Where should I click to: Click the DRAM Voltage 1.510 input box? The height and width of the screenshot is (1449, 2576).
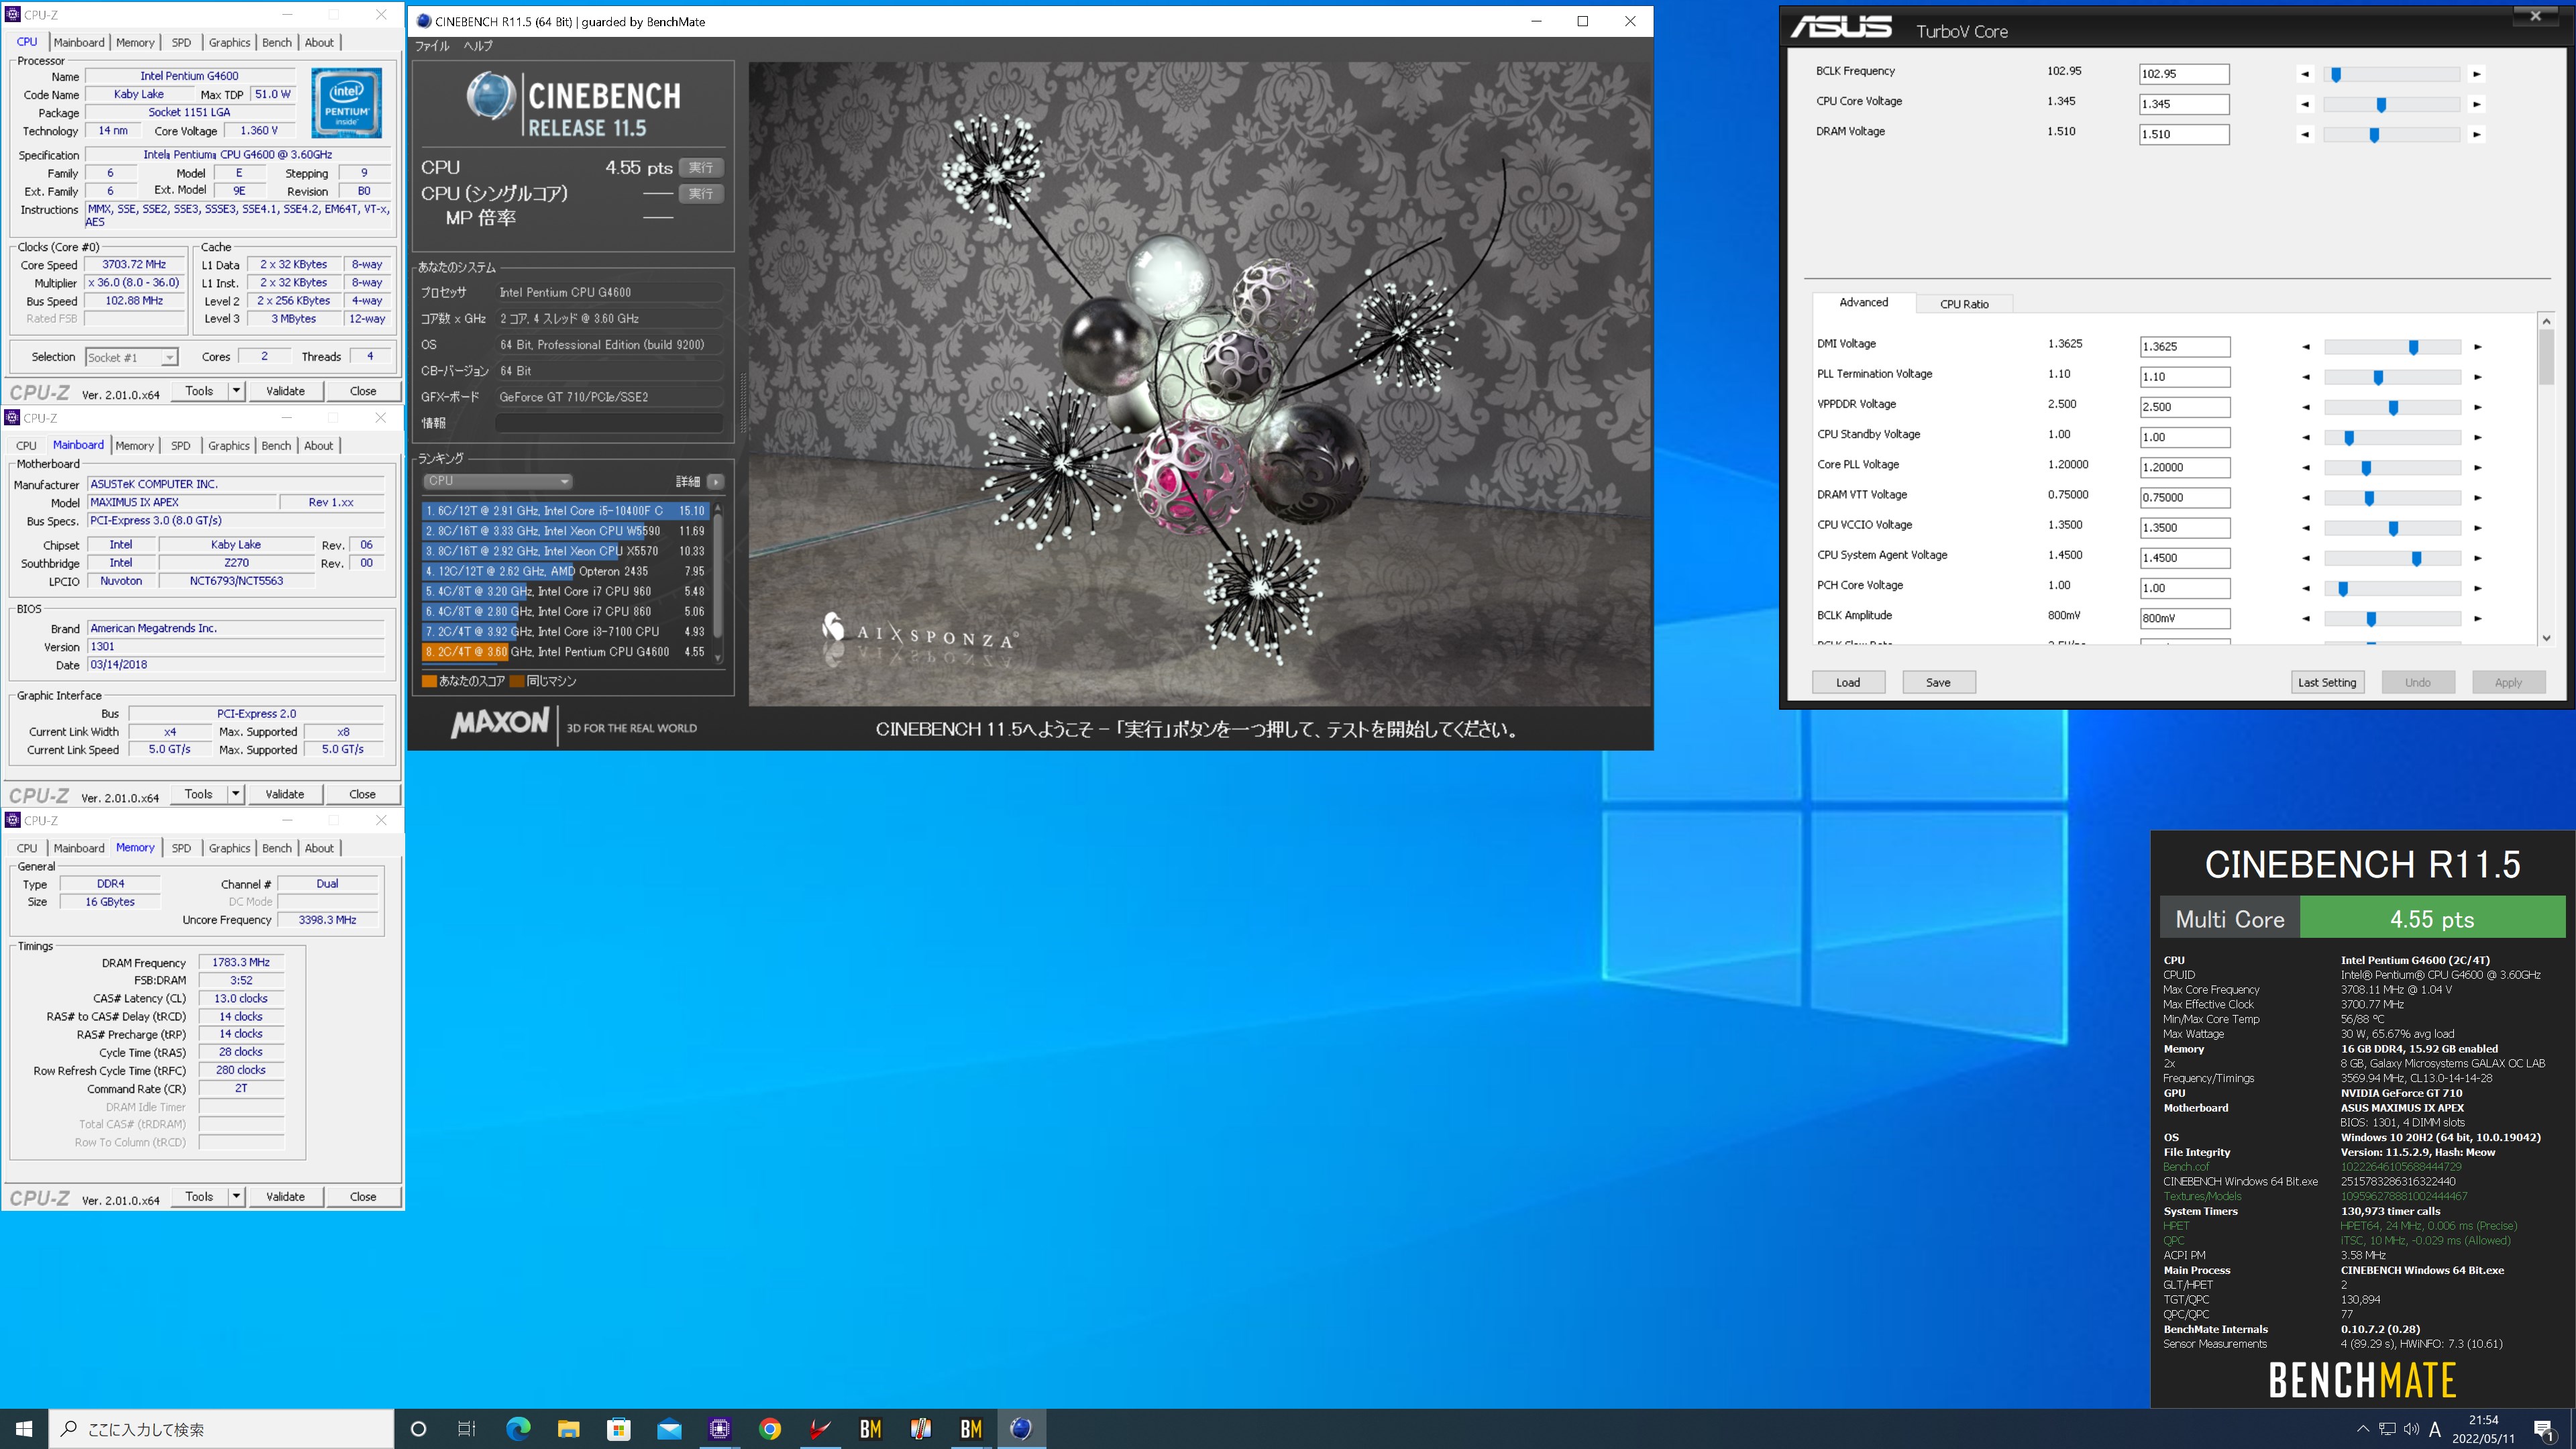click(x=2184, y=134)
